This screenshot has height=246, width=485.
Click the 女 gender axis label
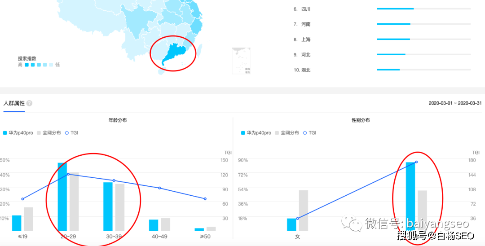[298, 237]
